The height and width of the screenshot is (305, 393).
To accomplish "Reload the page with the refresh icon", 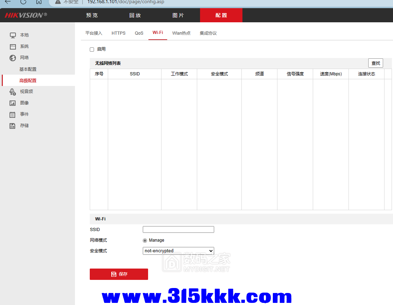I will coord(23,2).
